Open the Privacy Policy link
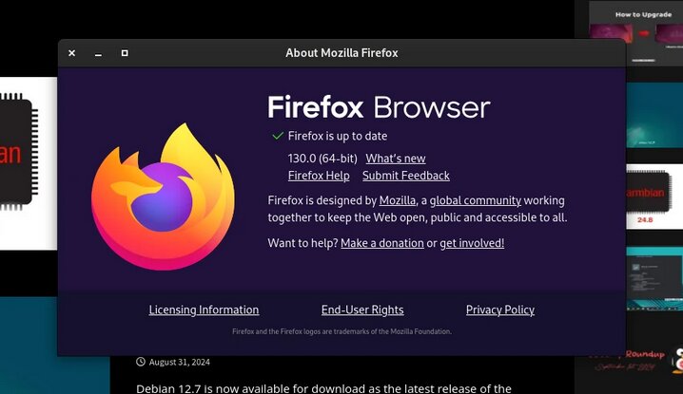This screenshot has width=683, height=394. [500, 310]
